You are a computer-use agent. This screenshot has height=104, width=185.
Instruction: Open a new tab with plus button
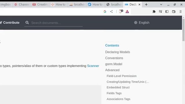(146, 5)
